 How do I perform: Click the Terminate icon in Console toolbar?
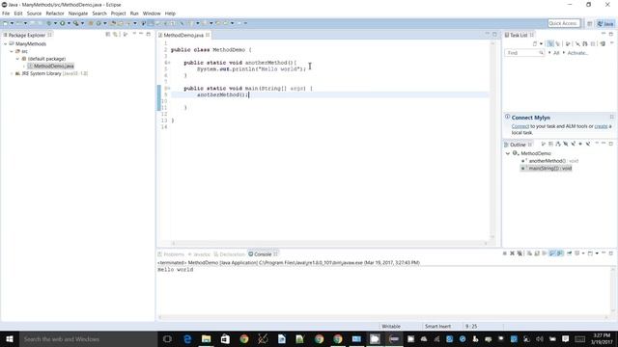tap(504, 254)
